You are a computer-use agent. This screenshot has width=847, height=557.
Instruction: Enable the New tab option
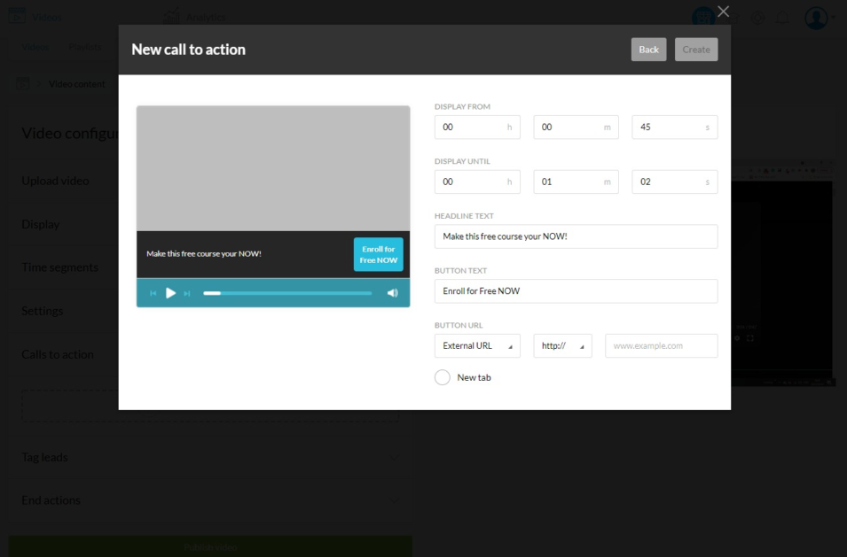point(443,377)
